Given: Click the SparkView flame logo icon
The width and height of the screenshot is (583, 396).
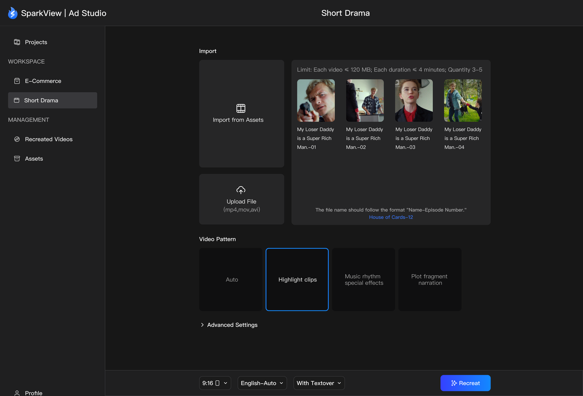Looking at the screenshot, I should (x=12, y=13).
